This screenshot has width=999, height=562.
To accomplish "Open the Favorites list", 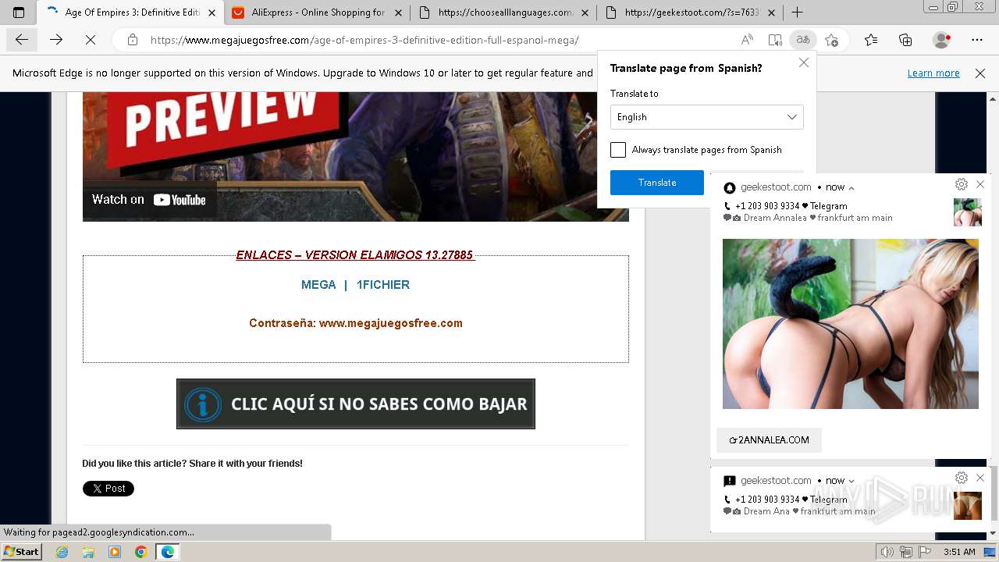I will (871, 40).
